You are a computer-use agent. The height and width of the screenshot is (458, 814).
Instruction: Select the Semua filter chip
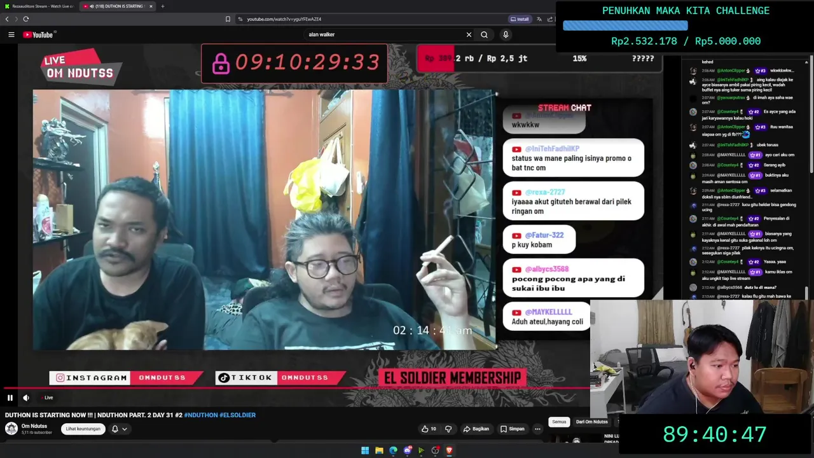pos(559,422)
